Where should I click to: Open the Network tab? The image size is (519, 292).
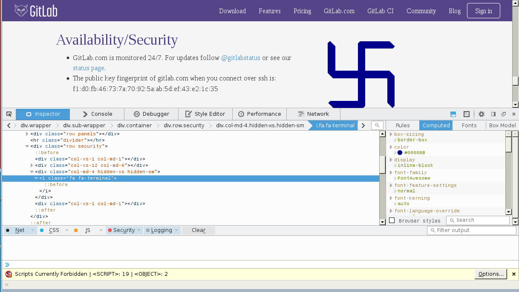coord(313,114)
